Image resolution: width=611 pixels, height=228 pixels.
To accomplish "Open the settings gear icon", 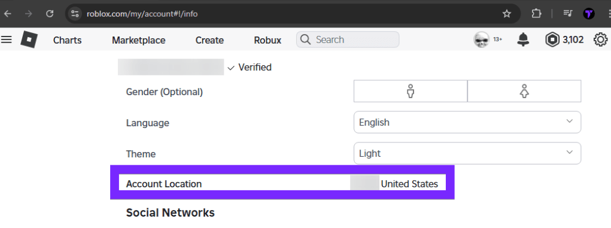I will tap(600, 39).
